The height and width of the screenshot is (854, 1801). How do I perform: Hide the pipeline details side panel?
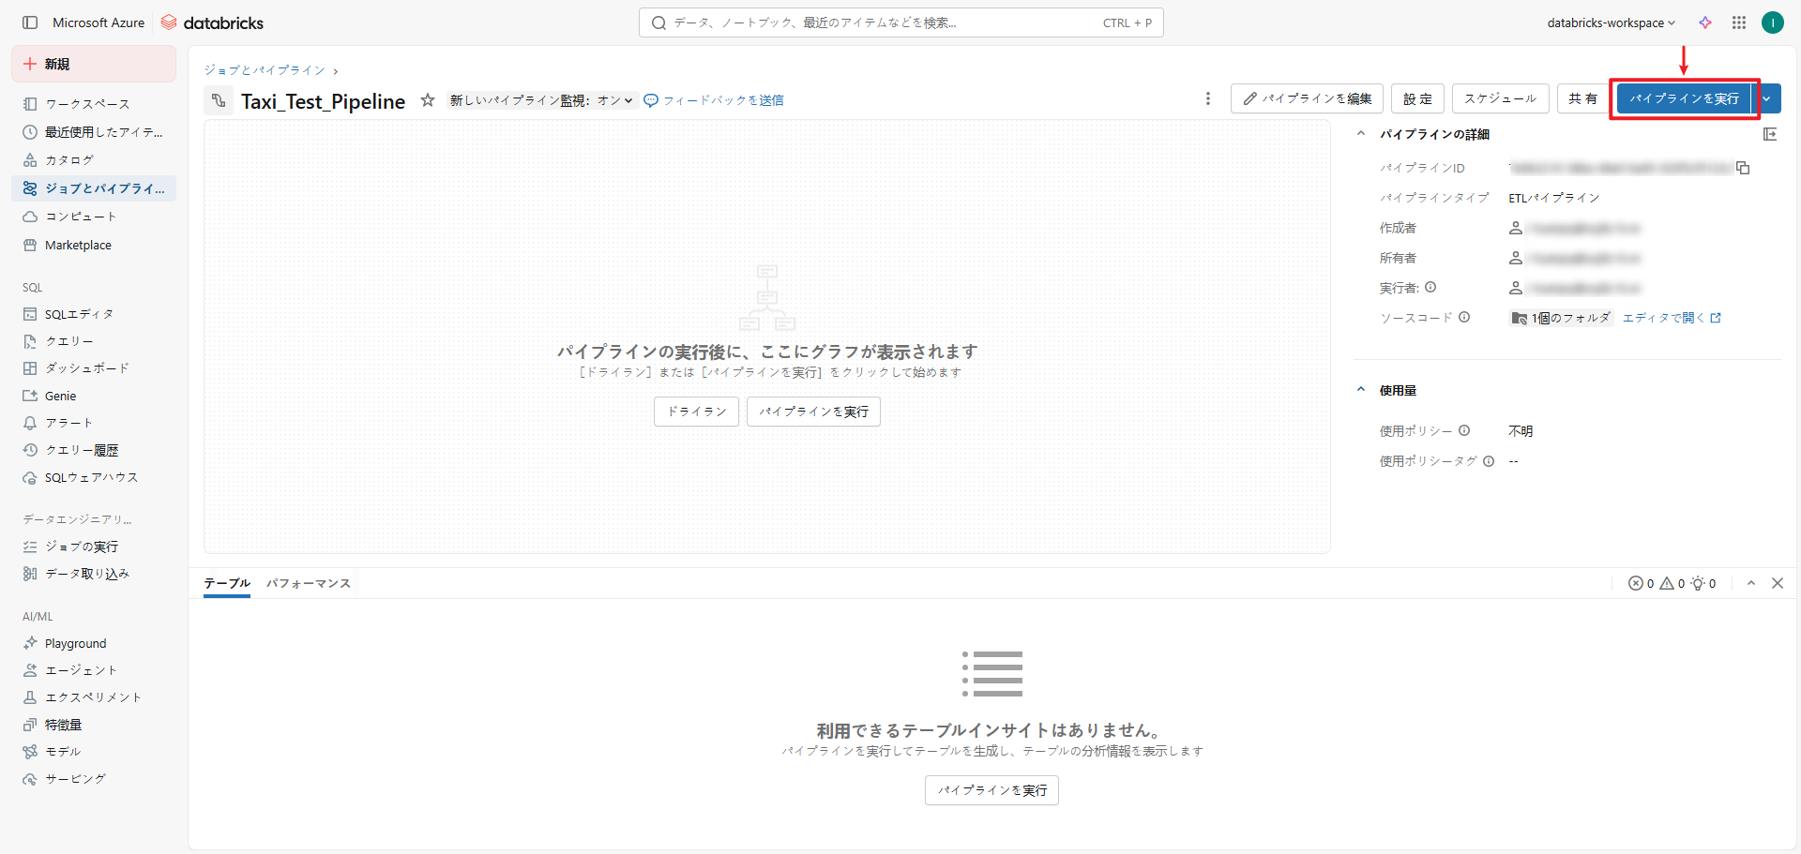1770,134
